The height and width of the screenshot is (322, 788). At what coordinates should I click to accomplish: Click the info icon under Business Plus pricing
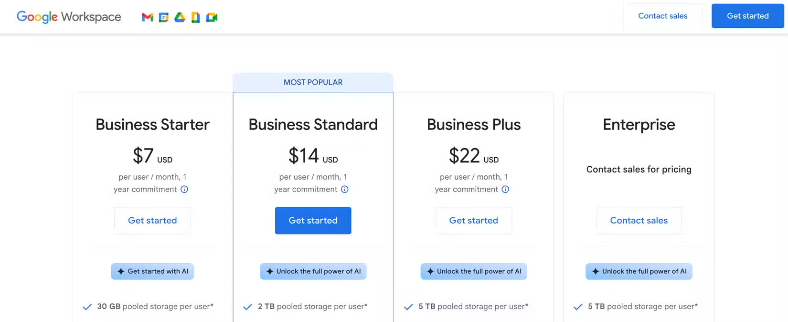506,189
